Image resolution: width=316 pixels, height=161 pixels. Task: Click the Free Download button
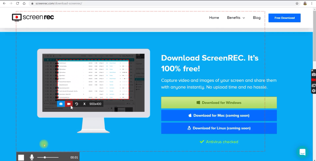tap(285, 18)
